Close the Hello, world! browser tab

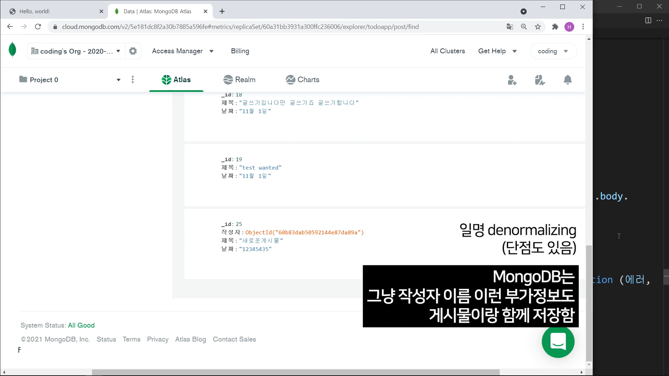pyautogui.click(x=101, y=11)
